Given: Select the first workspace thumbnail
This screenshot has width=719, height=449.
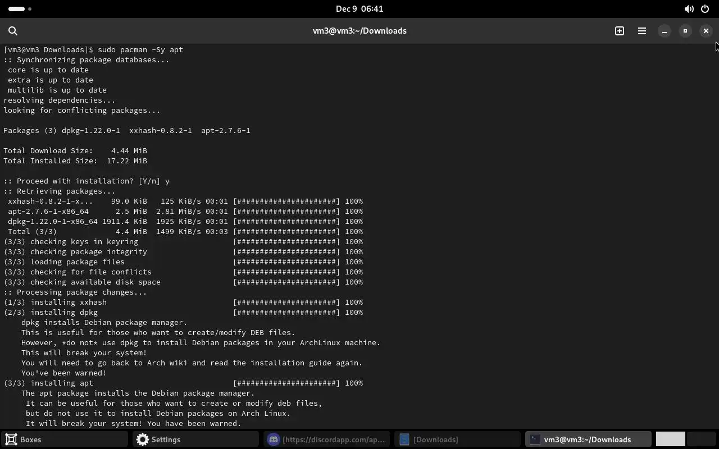Looking at the screenshot, I should (671, 439).
